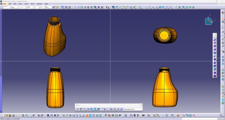Click the Formula f(x) icon
The image size is (225, 120).
tap(39, 115)
